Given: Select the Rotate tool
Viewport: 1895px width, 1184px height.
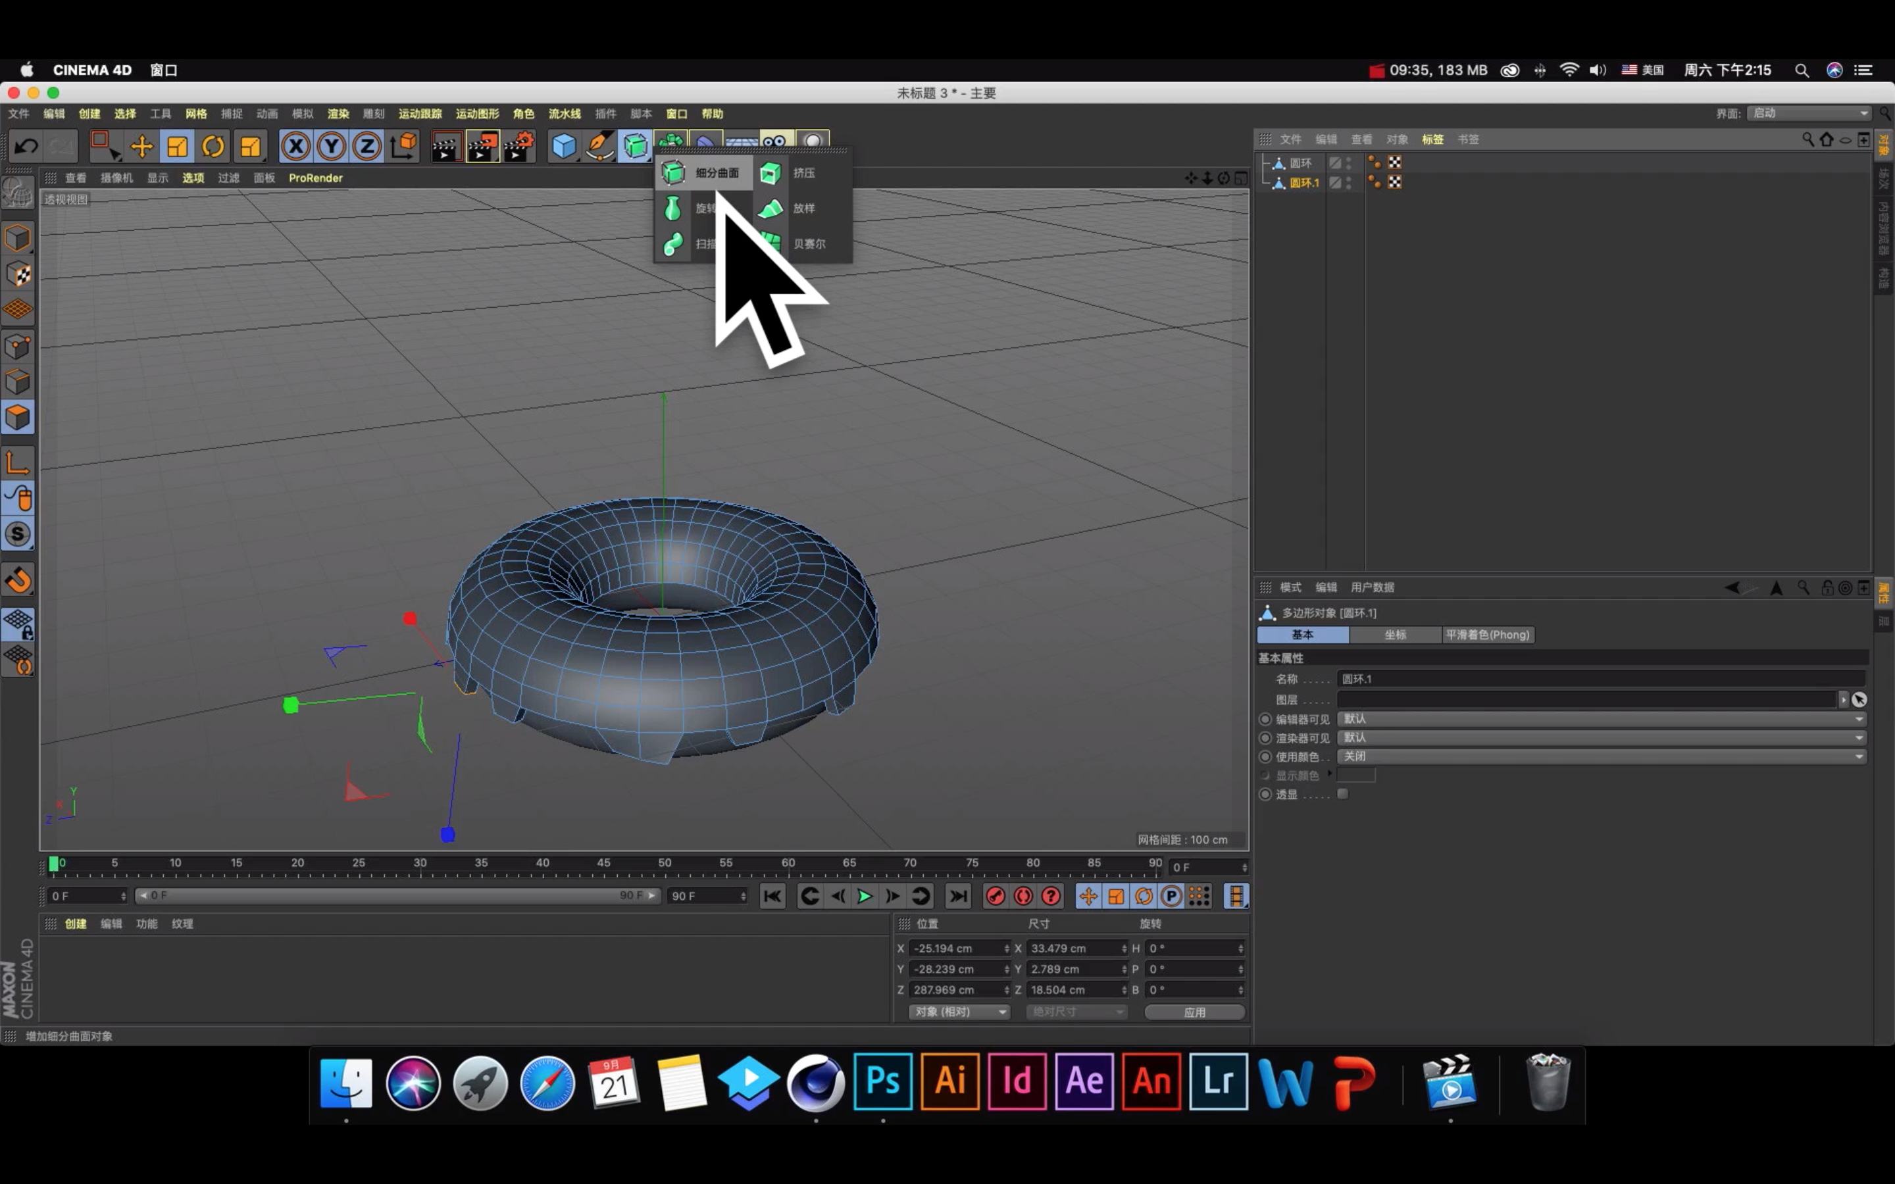Looking at the screenshot, I should [x=213, y=147].
